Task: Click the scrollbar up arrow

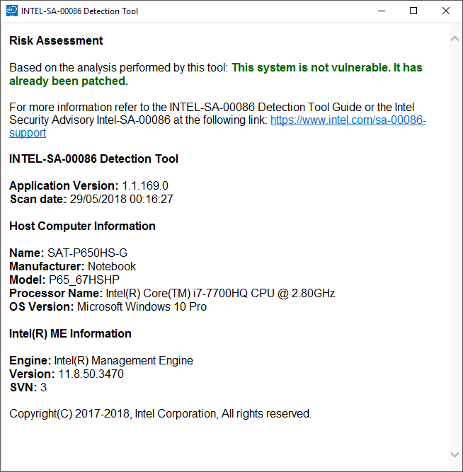Action: (455, 38)
